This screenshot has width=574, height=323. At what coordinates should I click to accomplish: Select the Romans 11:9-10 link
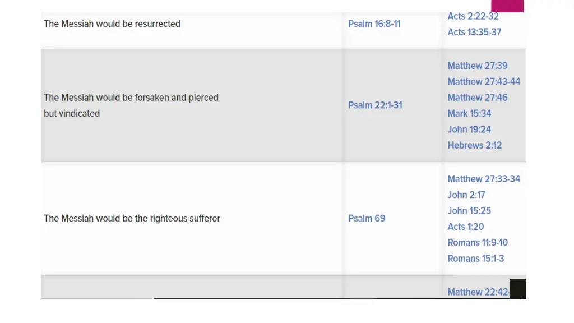pos(478,243)
